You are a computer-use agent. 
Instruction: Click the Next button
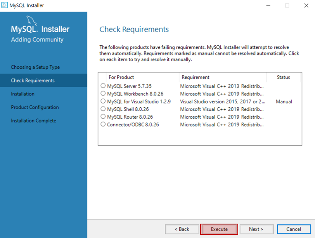pos(256,229)
